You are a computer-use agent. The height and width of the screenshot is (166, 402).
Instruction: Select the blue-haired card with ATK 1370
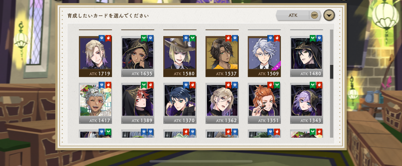click(180, 103)
